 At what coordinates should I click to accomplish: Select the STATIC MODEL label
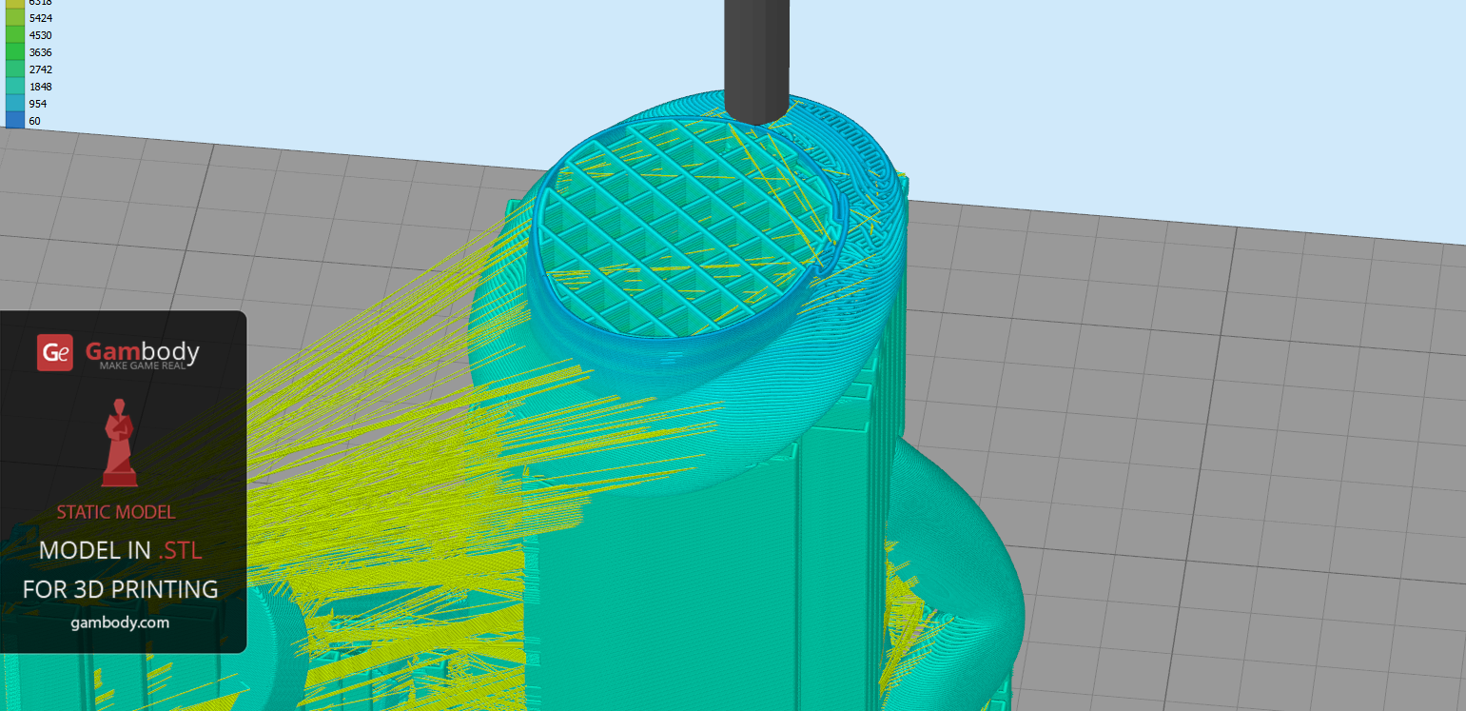[116, 512]
